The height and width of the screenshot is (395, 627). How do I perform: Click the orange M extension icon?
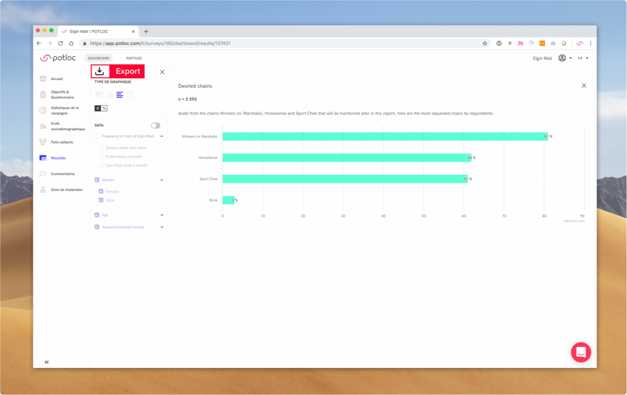point(543,43)
